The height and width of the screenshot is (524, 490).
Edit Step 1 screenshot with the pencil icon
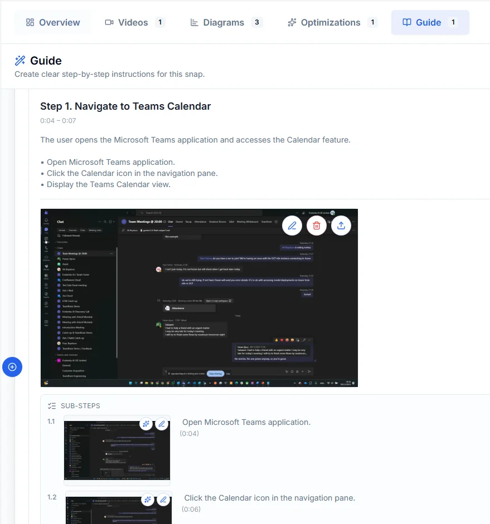pyautogui.click(x=292, y=226)
